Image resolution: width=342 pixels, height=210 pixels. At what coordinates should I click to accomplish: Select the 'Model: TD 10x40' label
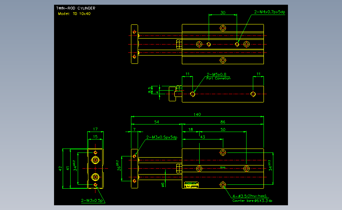click(x=74, y=13)
